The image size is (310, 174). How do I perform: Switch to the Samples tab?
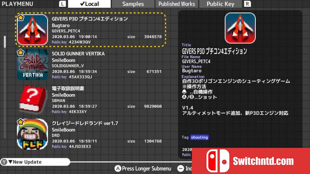click(133, 4)
